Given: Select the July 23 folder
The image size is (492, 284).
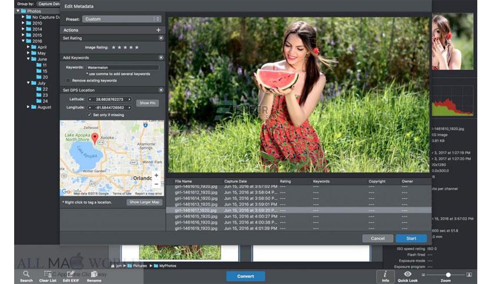Looking at the screenshot, I should [42, 95].
